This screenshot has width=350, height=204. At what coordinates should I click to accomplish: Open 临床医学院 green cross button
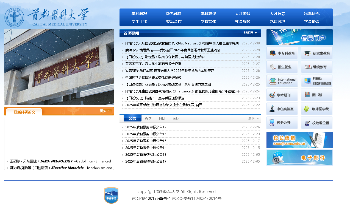coord(316,109)
